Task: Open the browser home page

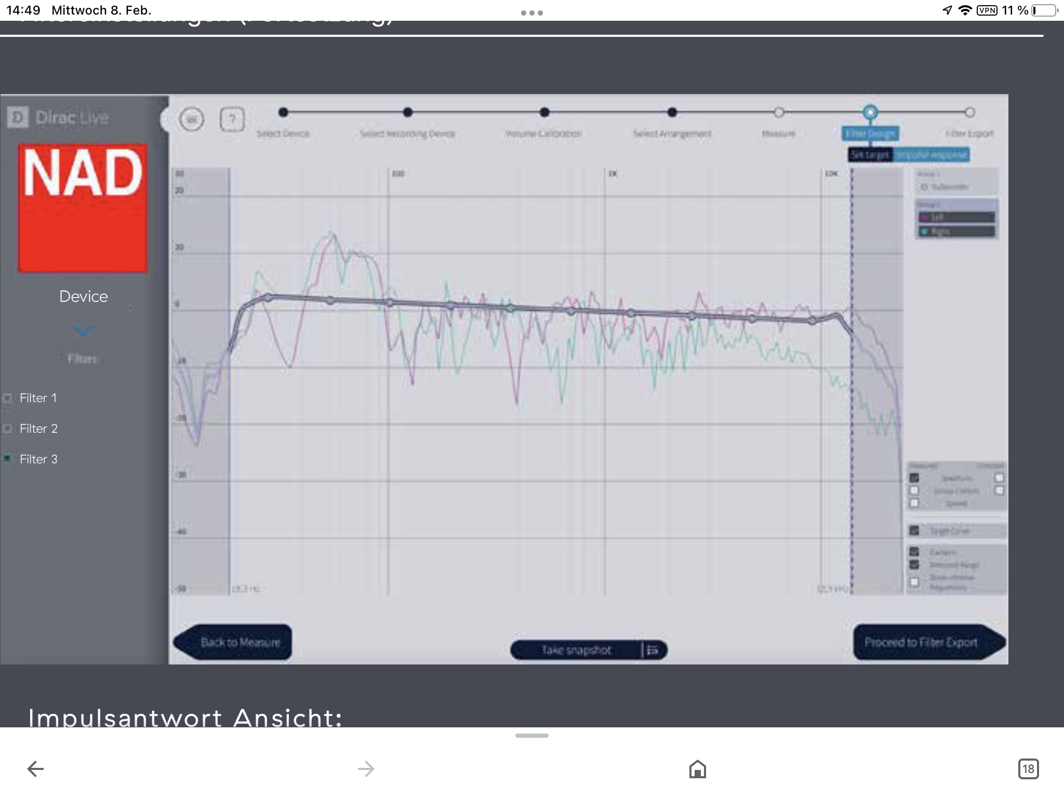Action: (x=698, y=768)
